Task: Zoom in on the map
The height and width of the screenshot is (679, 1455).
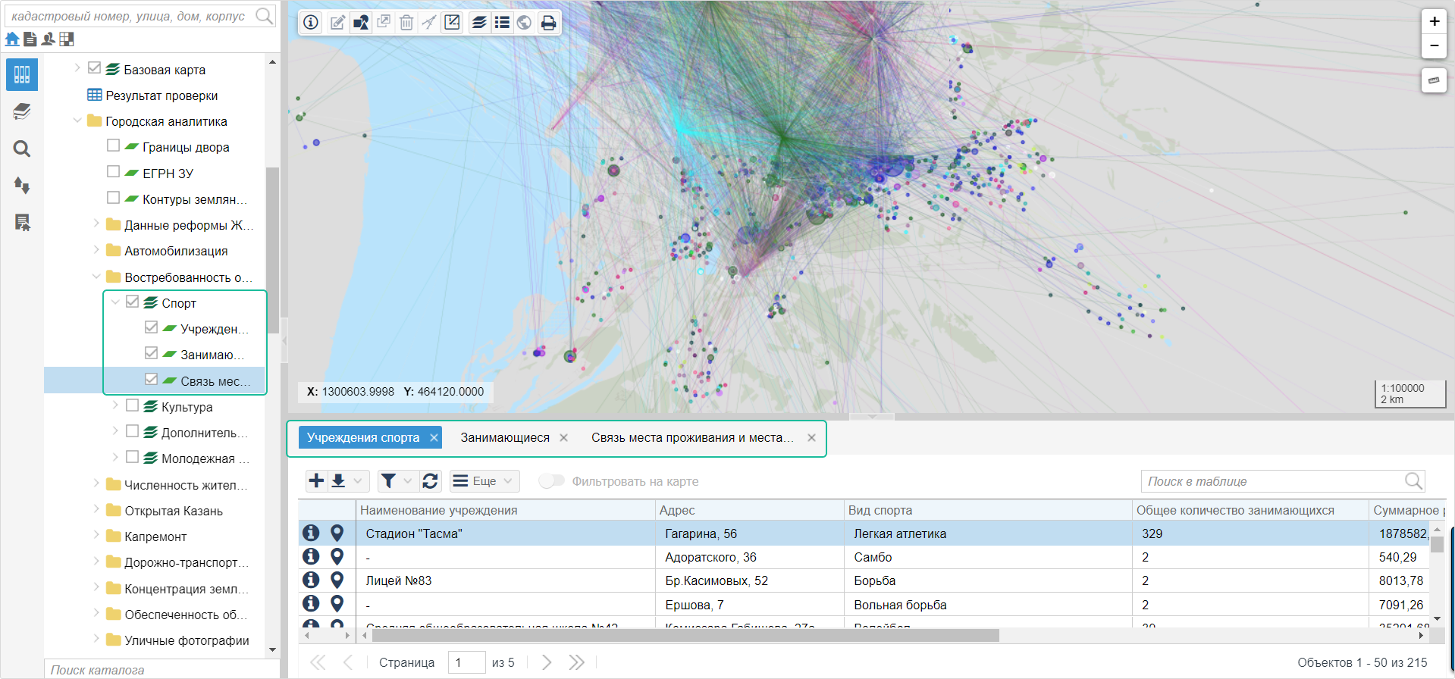Action: pos(1434,21)
